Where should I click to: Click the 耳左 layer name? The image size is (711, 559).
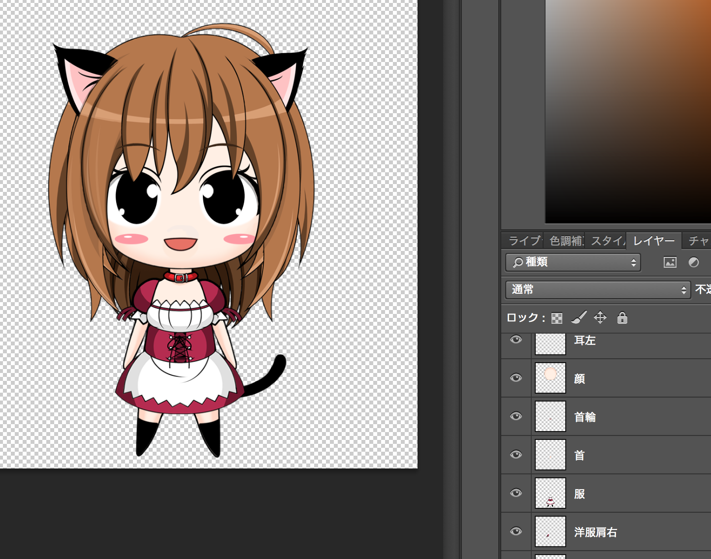585,341
